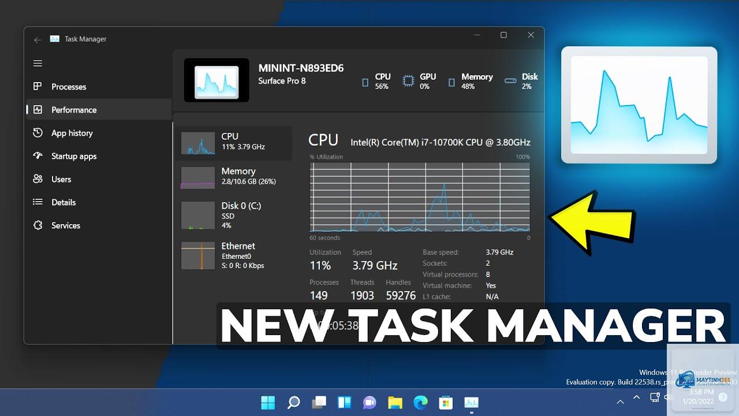Click the Virtual processors label
This screenshot has width=739, height=416.
coord(450,274)
